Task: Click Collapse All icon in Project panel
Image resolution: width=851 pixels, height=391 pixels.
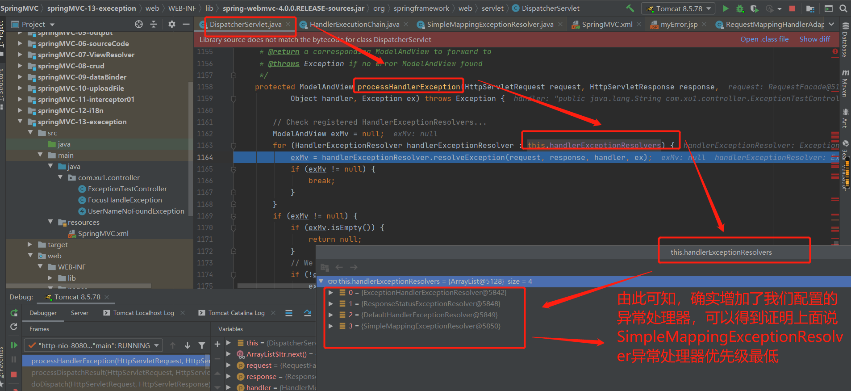Action: coord(154,24)
